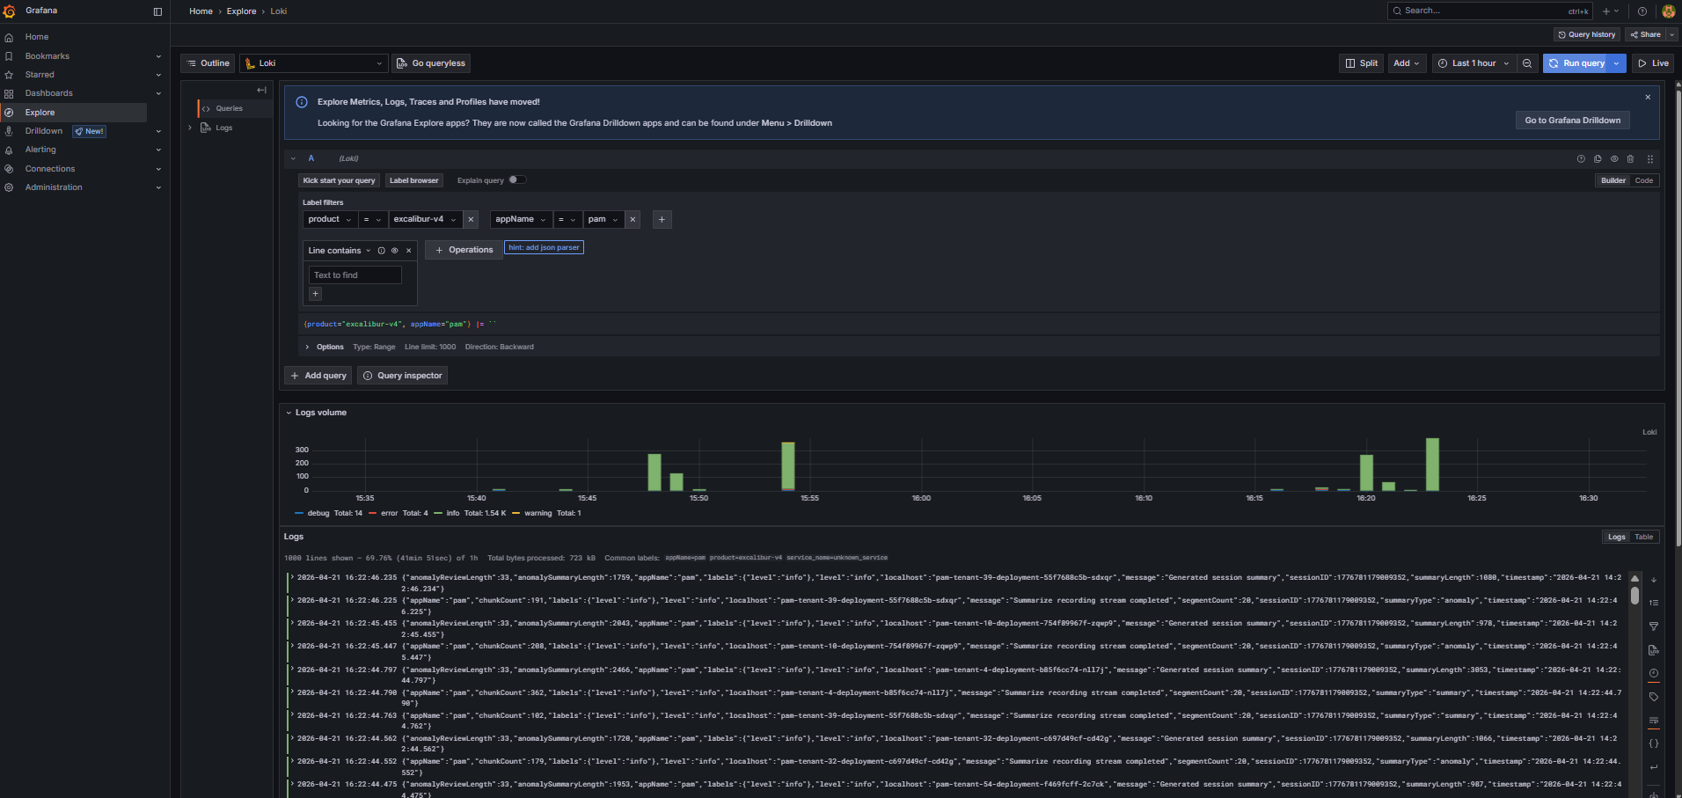Click the Text to find input field
The width and height of the screenshot is (1682, 798).
point(355,275)
